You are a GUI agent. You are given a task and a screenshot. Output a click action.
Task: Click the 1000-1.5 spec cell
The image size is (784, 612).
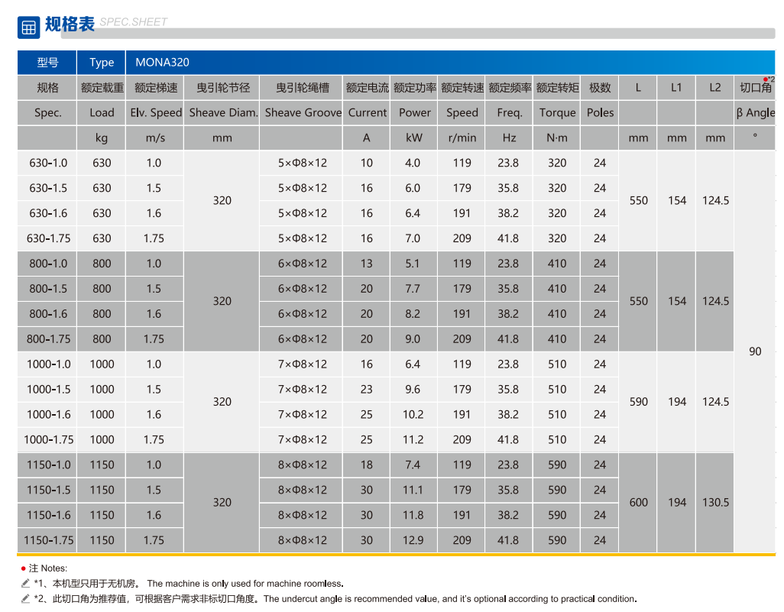(x=48, y=390)
